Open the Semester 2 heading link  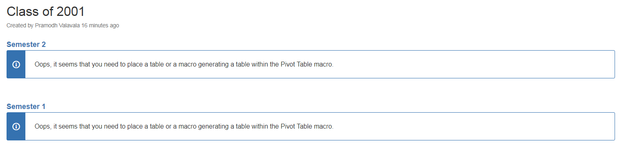(26, 44)
